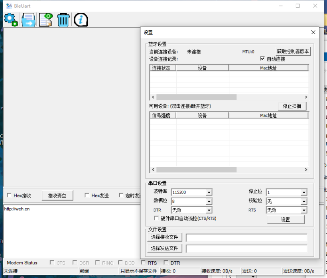Enable Hex接收 checkbox

coord(9,195)
